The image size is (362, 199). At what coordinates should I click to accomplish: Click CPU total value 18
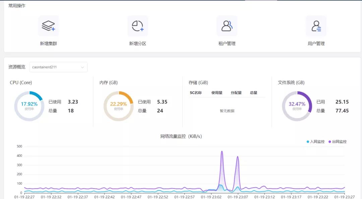click(71, 111)
